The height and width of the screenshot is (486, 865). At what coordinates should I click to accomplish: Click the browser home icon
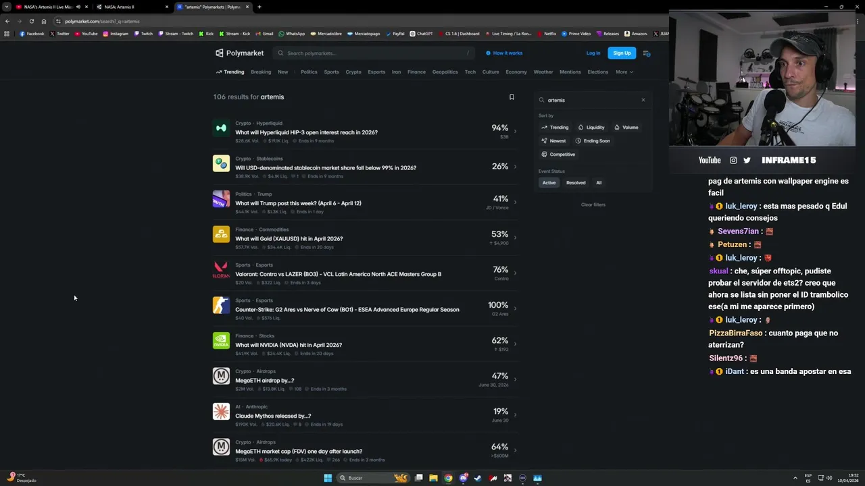(x=44, y=21)
